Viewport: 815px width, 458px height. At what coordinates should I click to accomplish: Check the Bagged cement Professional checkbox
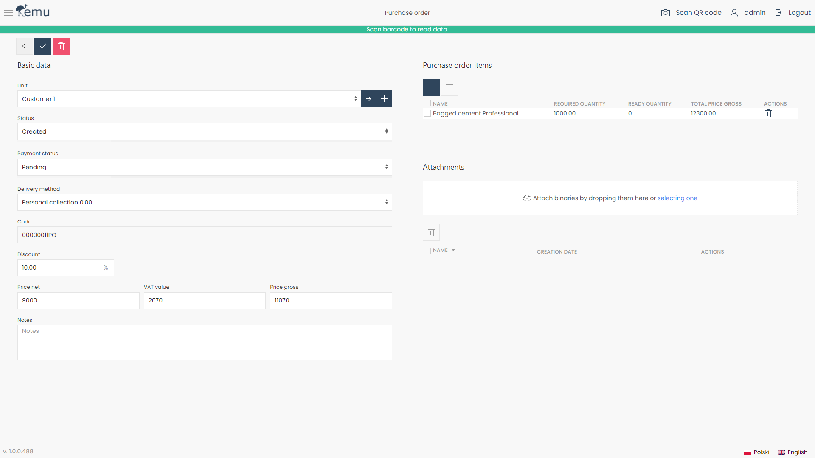point(427,113)
